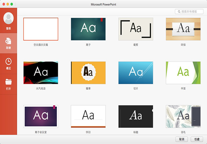
Task: Pick the 环保 wood template thumbnail
Action: point(183,29)
